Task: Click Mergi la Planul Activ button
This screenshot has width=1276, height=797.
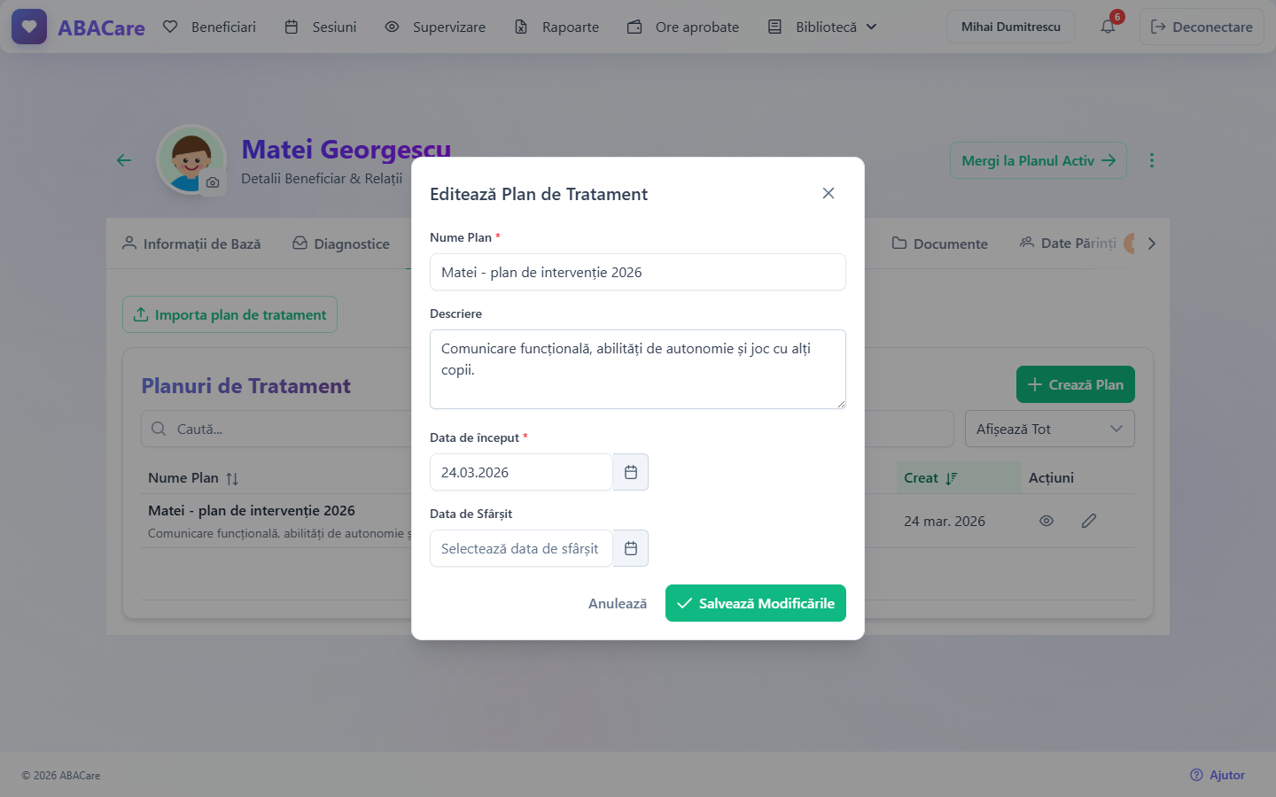Action: click(x=1039, y=160)
